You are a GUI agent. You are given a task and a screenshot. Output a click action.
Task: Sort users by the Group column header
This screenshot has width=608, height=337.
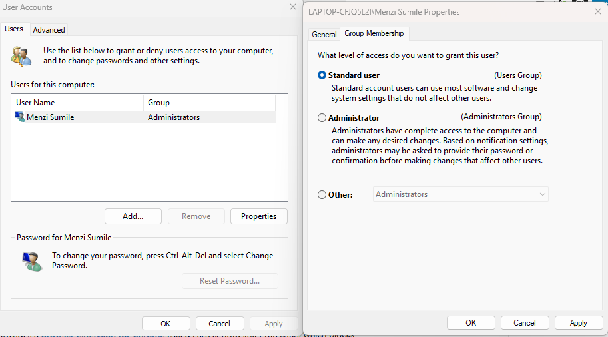pyautogui.click(x=209, y=103)
